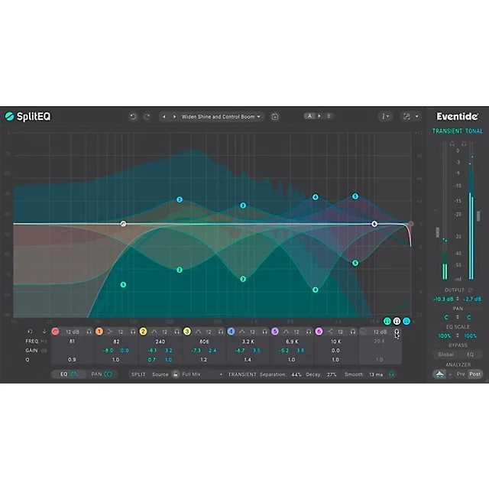Click the redo arrow icon

[x=147, y=117]
